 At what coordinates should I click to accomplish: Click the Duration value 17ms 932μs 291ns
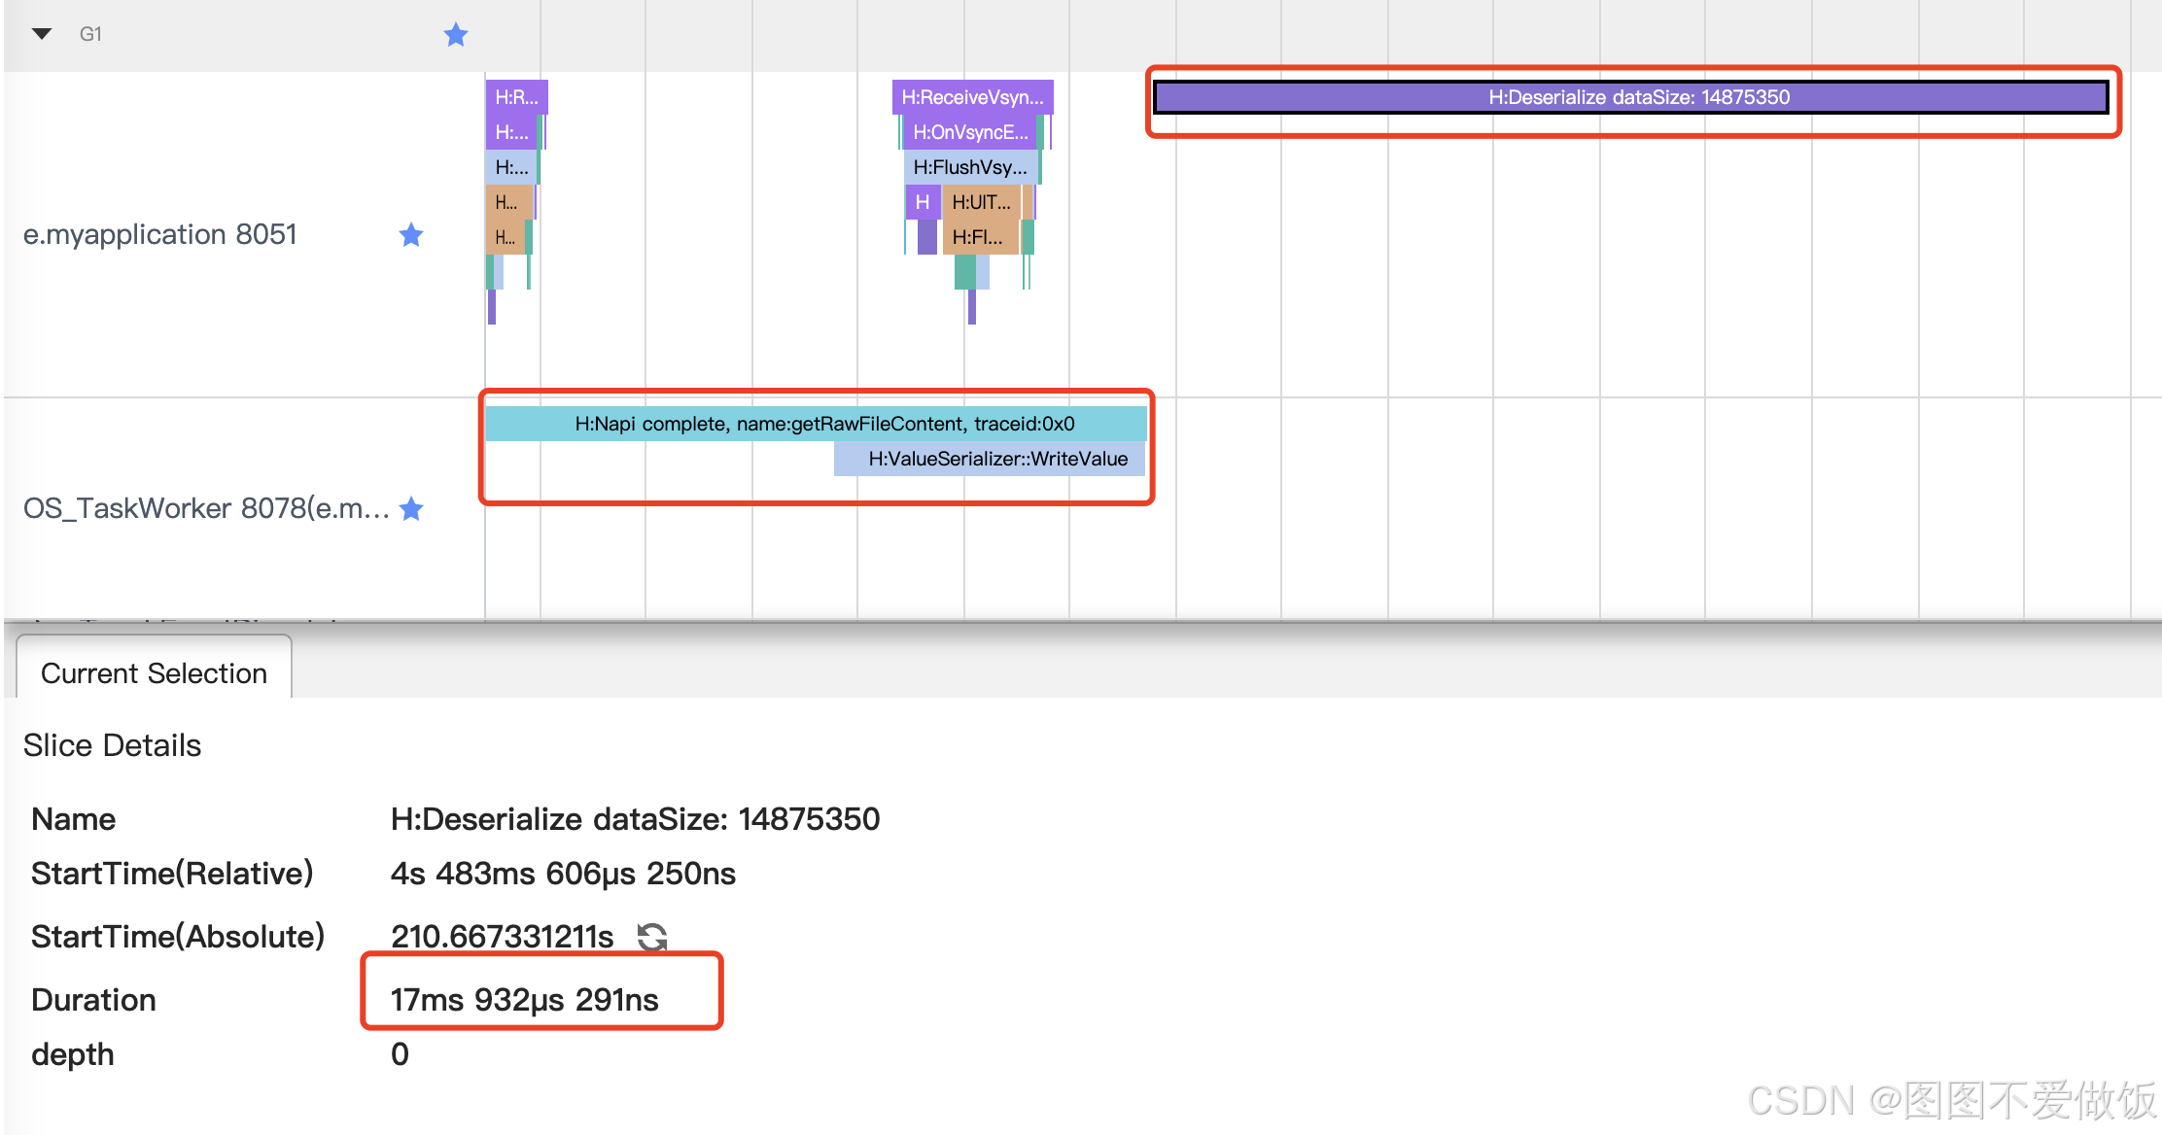[x=524, y=1000]
